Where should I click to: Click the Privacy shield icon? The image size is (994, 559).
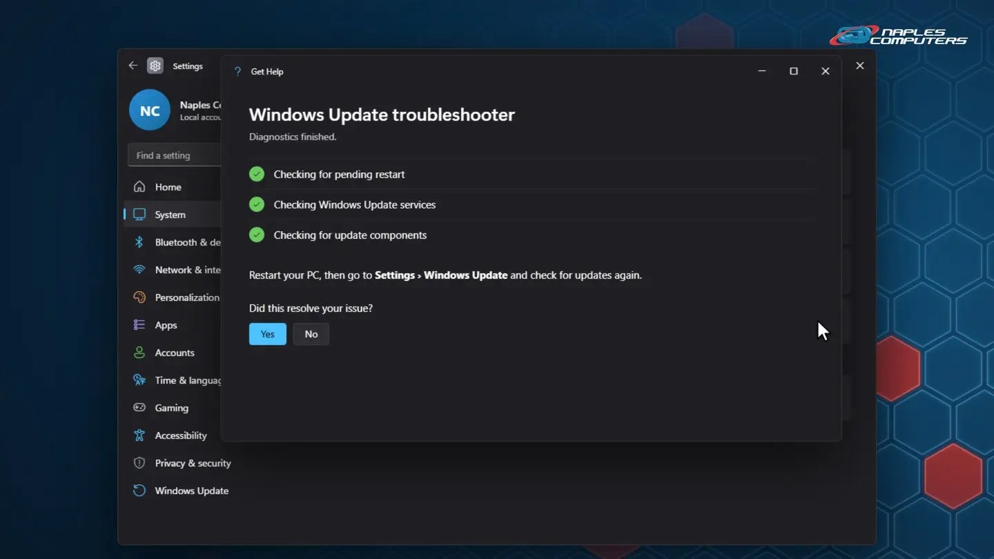pos(139,463)
